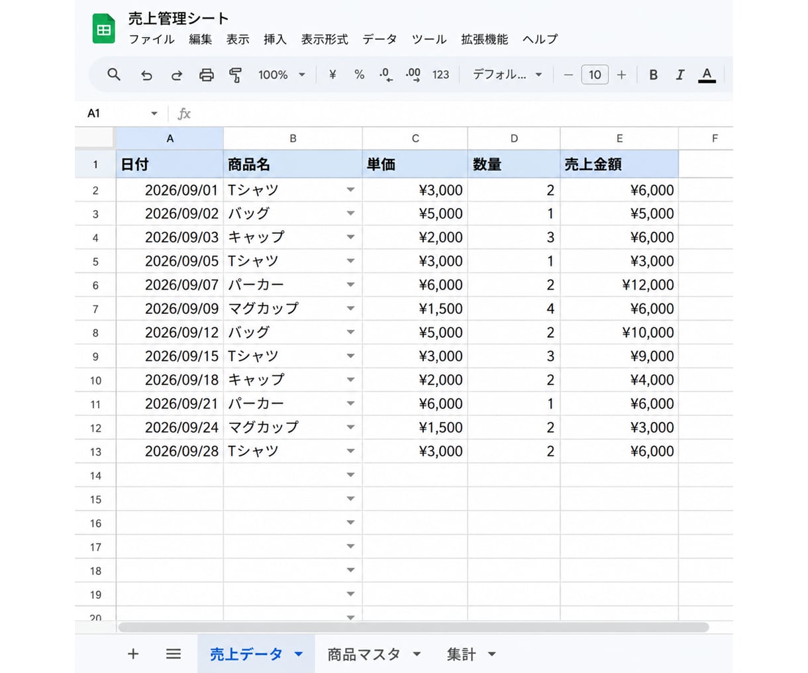Click the Google Sheets logo icon
The width and height of the screenshot is (808, 673).
(x=103, y=28)
